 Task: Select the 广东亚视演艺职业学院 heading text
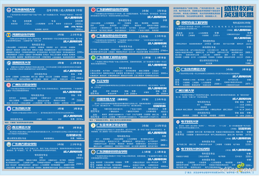click(112, 125)
